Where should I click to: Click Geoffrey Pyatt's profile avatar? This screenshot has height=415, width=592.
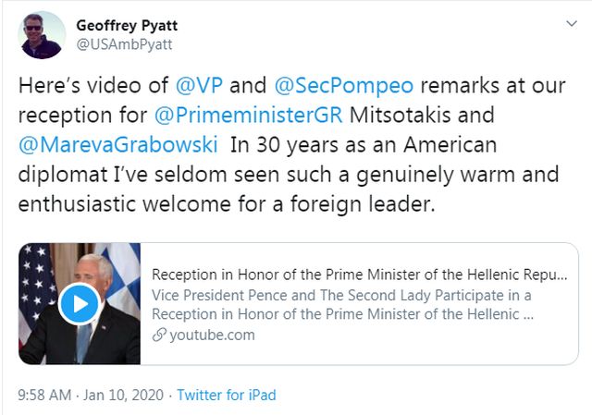(42, 34)
